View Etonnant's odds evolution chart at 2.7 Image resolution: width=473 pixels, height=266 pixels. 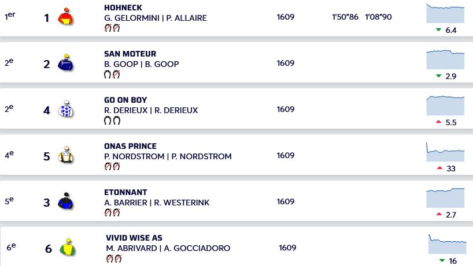point(445,198)
